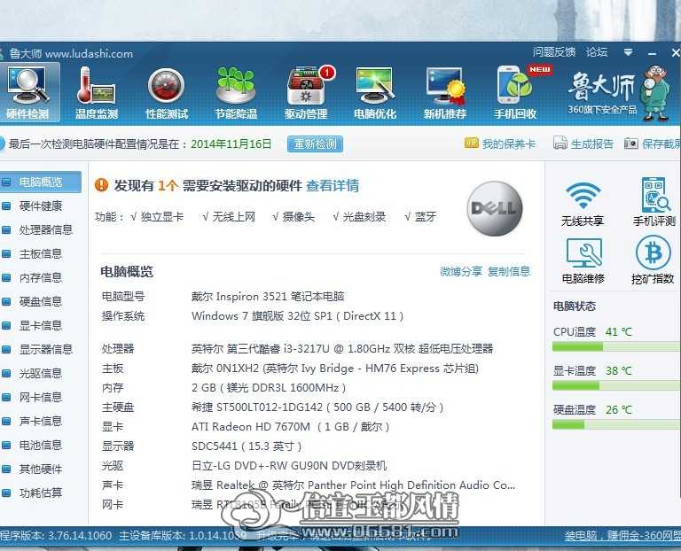Screen dimensions: 681x551
Task: Select 网卡信息 in the sidebar
Action: pyautogui.click(x=41, y=397)
